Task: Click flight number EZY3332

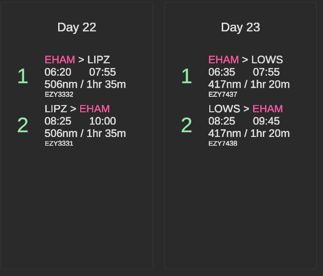Action: [x=59, y=94]
